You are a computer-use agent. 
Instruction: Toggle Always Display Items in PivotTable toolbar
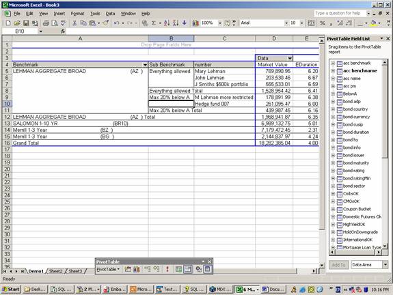point(187,269)
